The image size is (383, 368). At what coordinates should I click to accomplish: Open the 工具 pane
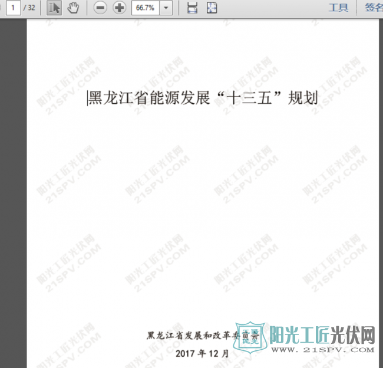coord(338,8)
